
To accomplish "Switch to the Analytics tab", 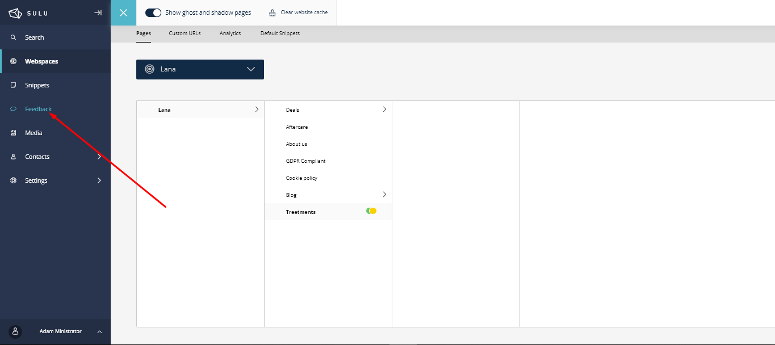I will [230, 33].
